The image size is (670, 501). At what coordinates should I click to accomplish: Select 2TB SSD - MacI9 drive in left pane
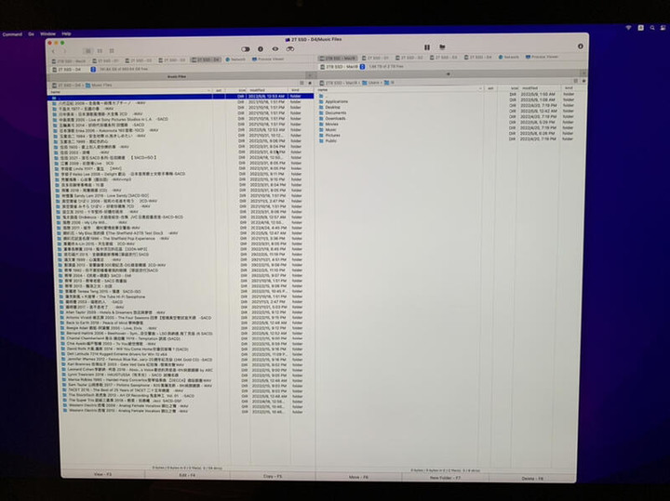[69, 61]
